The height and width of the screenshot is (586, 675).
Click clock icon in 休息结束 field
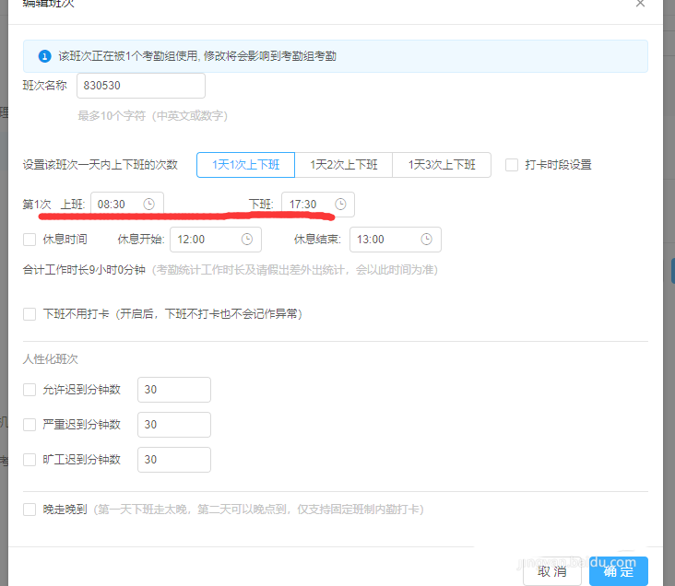tap(426, 239)
